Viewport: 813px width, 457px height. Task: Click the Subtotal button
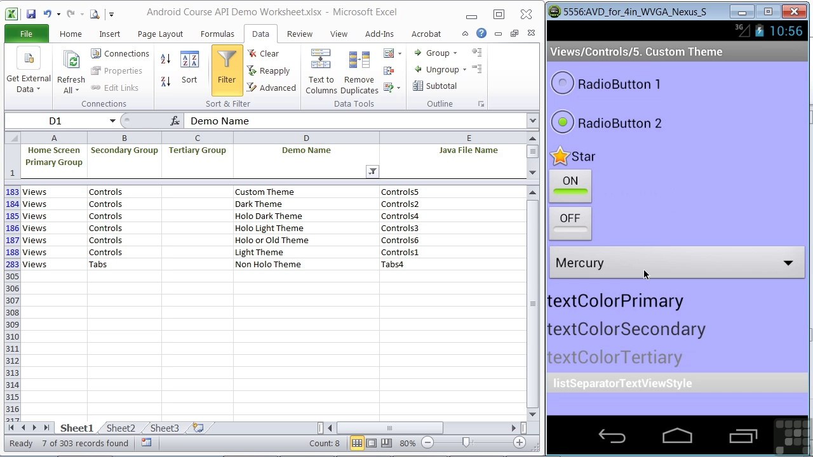(435, 86)
